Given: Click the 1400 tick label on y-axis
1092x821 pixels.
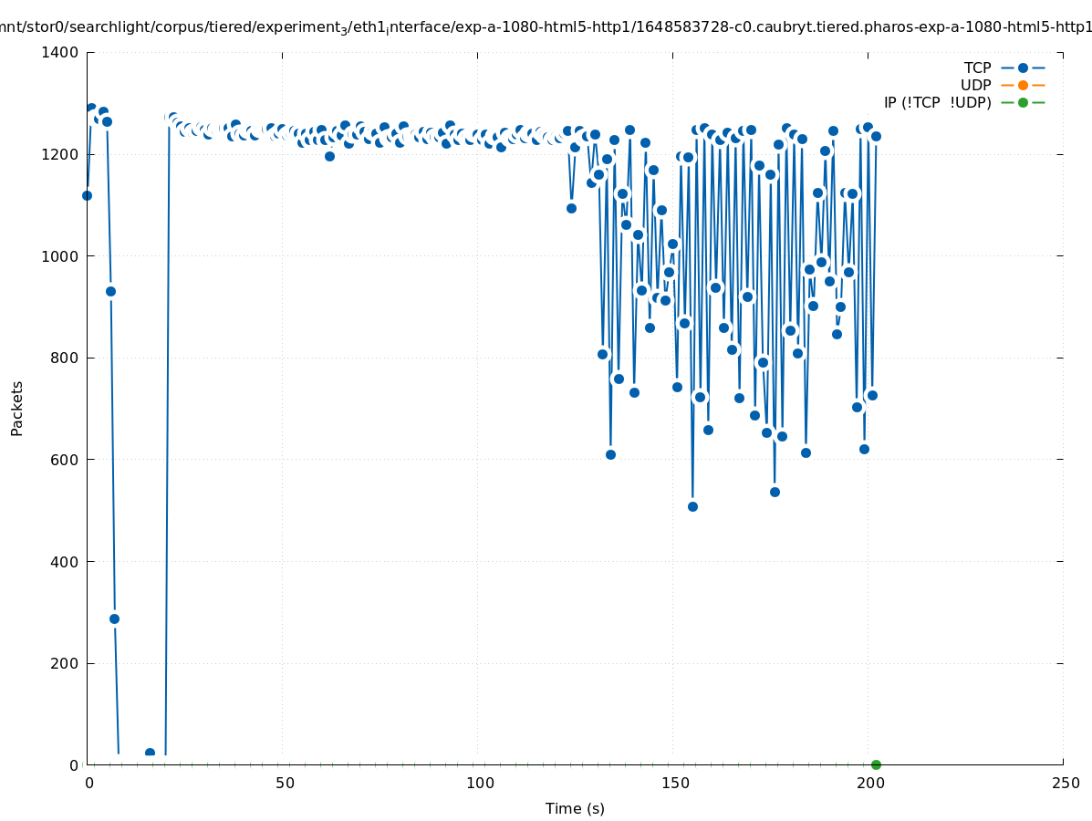Looking at the screenshot, I should click(x=60, y=53).
